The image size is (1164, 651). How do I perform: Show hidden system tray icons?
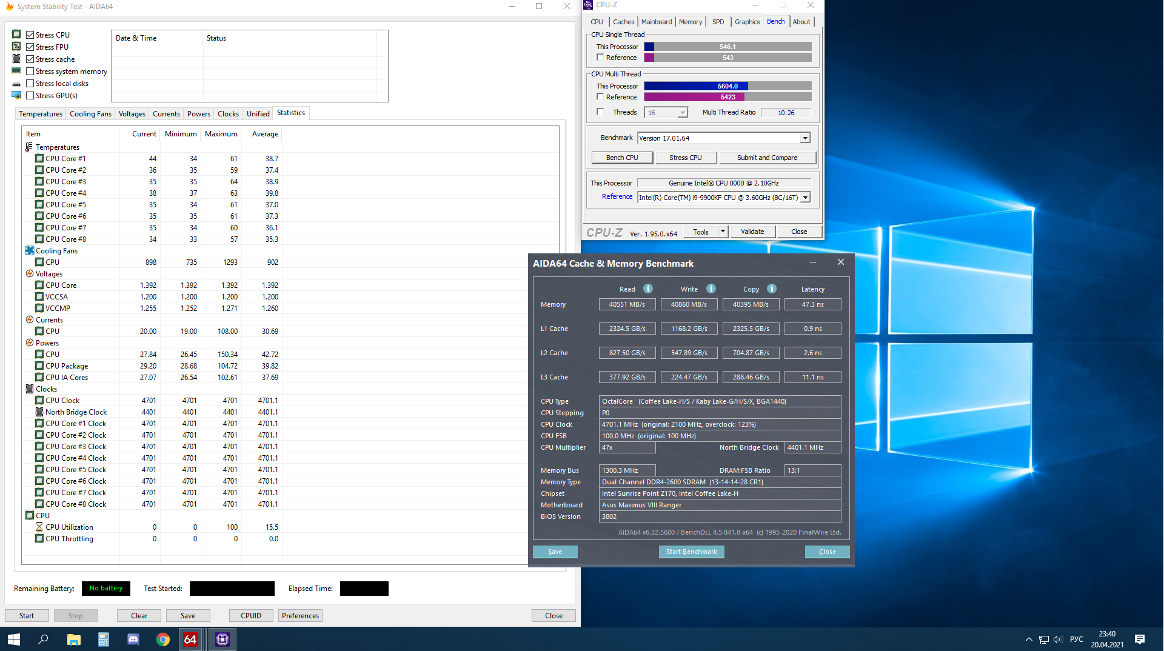point(1029,639)
